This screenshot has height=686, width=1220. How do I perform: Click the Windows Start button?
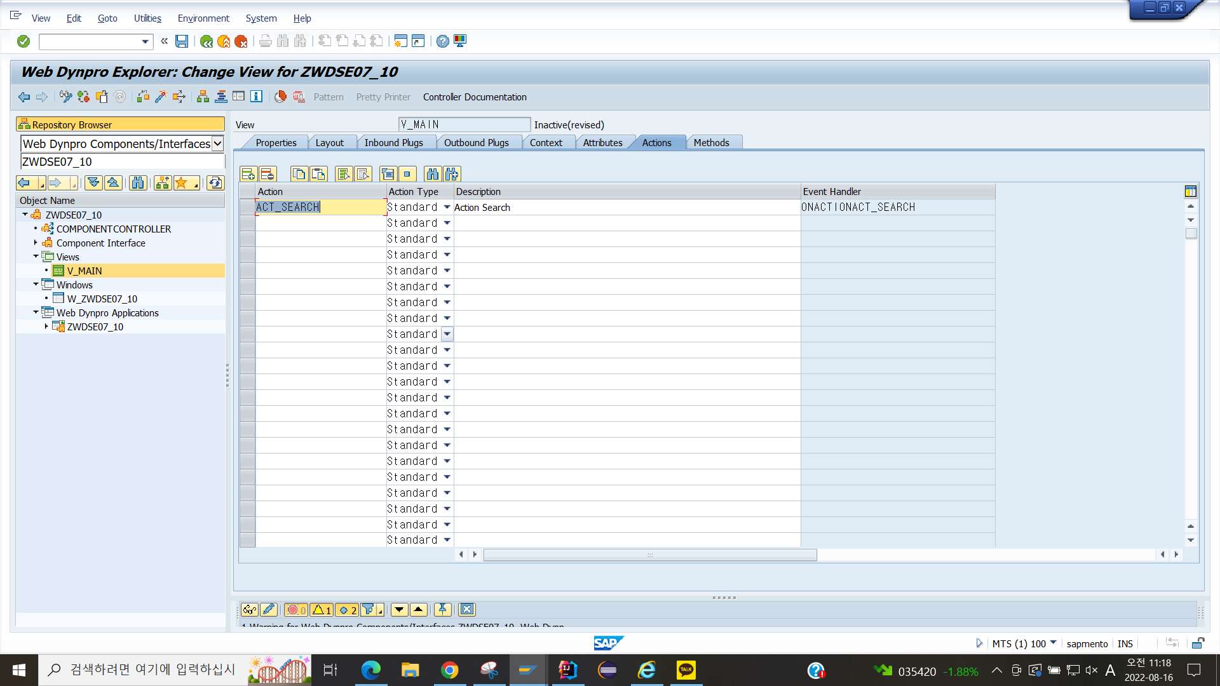(x=19, y=670)
